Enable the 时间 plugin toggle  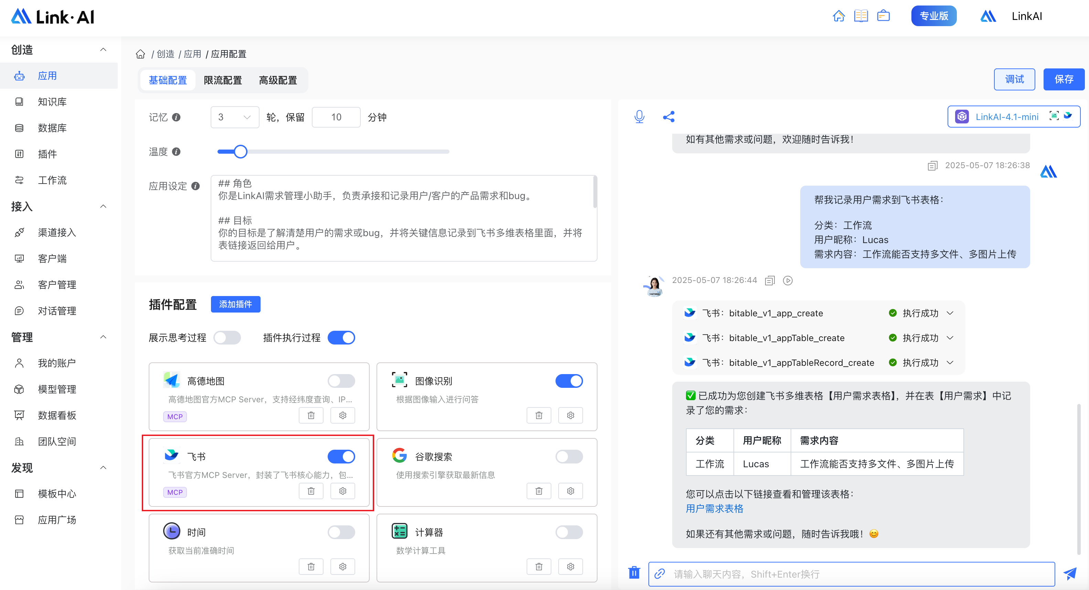coord(341,532)
